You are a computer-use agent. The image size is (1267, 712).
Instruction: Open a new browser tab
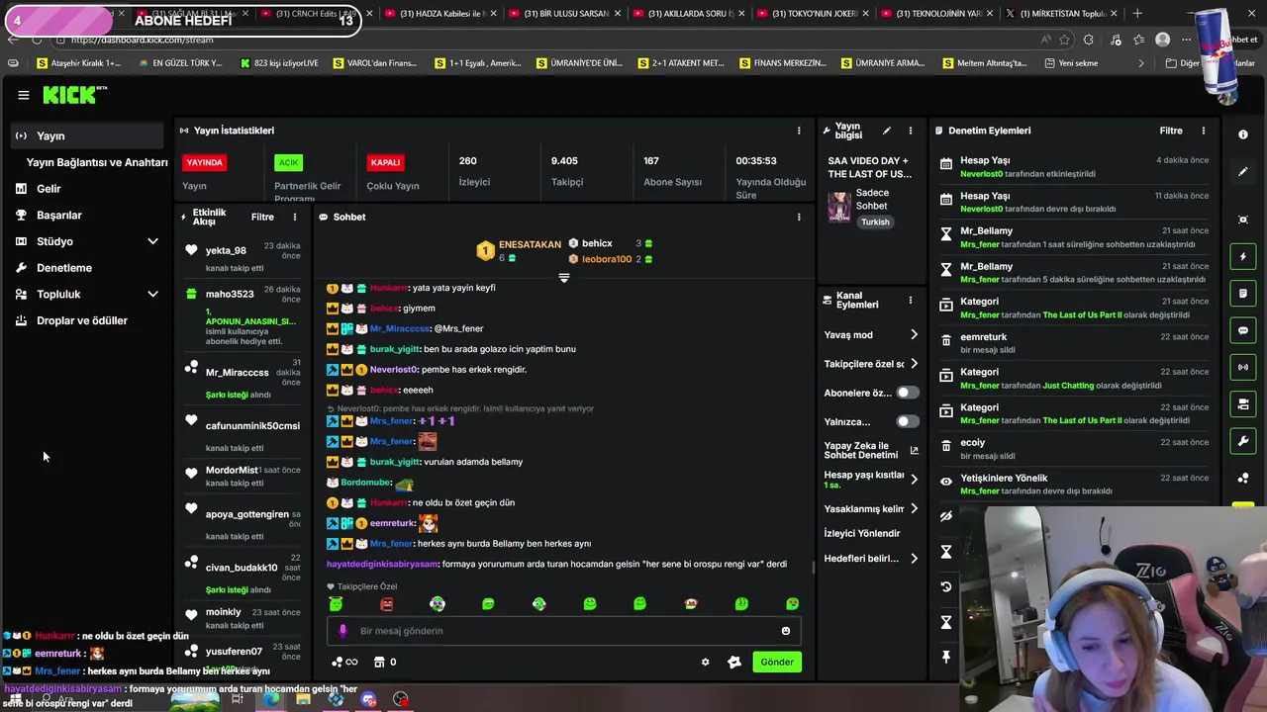tap(1136, 14)
